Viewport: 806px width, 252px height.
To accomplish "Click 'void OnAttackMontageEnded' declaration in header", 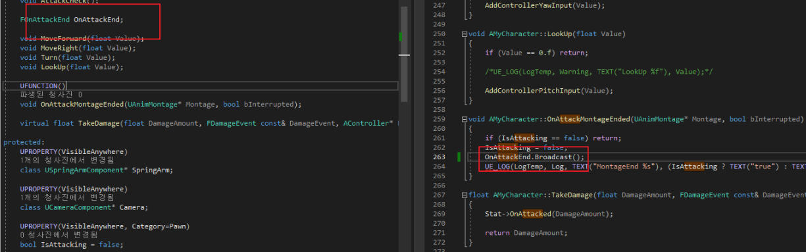I will click(161, 104).
